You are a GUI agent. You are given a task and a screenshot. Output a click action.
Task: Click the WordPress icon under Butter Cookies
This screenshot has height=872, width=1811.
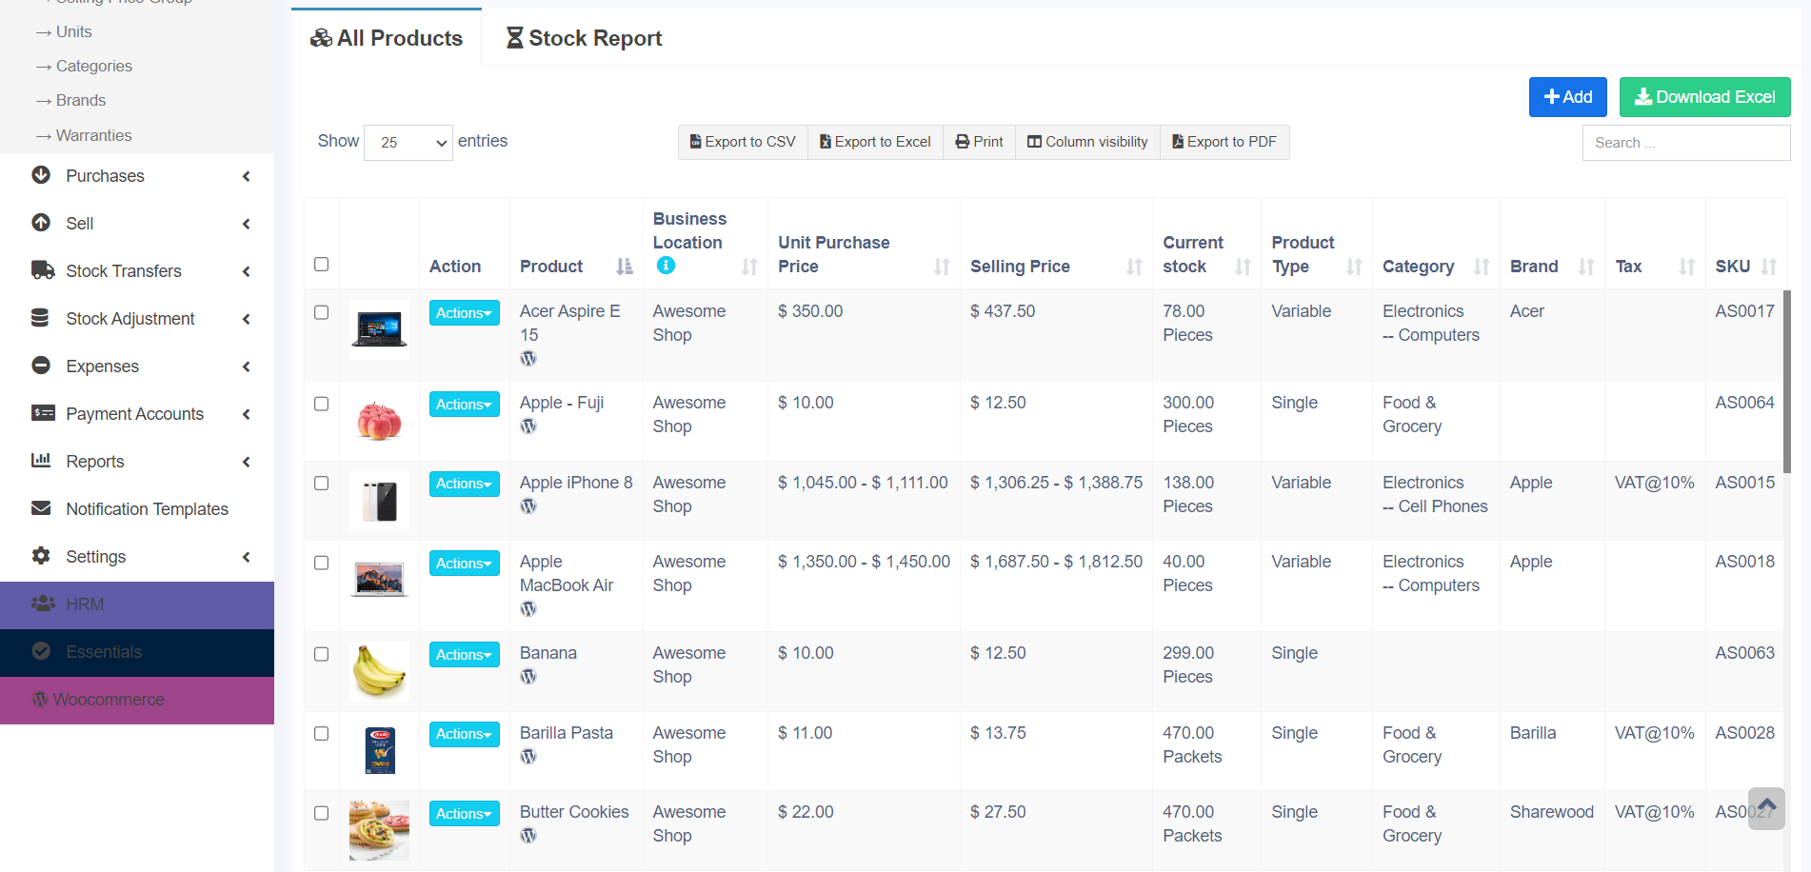(x=528, y=836)
